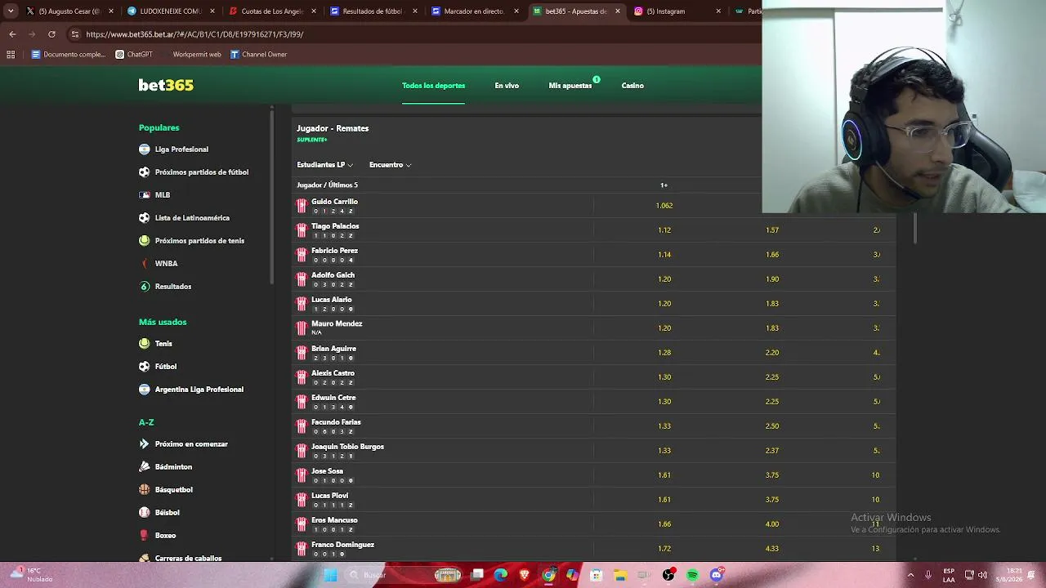The image size is (1046, 588).
Task: Open Carreras de caballos link
Action: click(x=188, y=559)
